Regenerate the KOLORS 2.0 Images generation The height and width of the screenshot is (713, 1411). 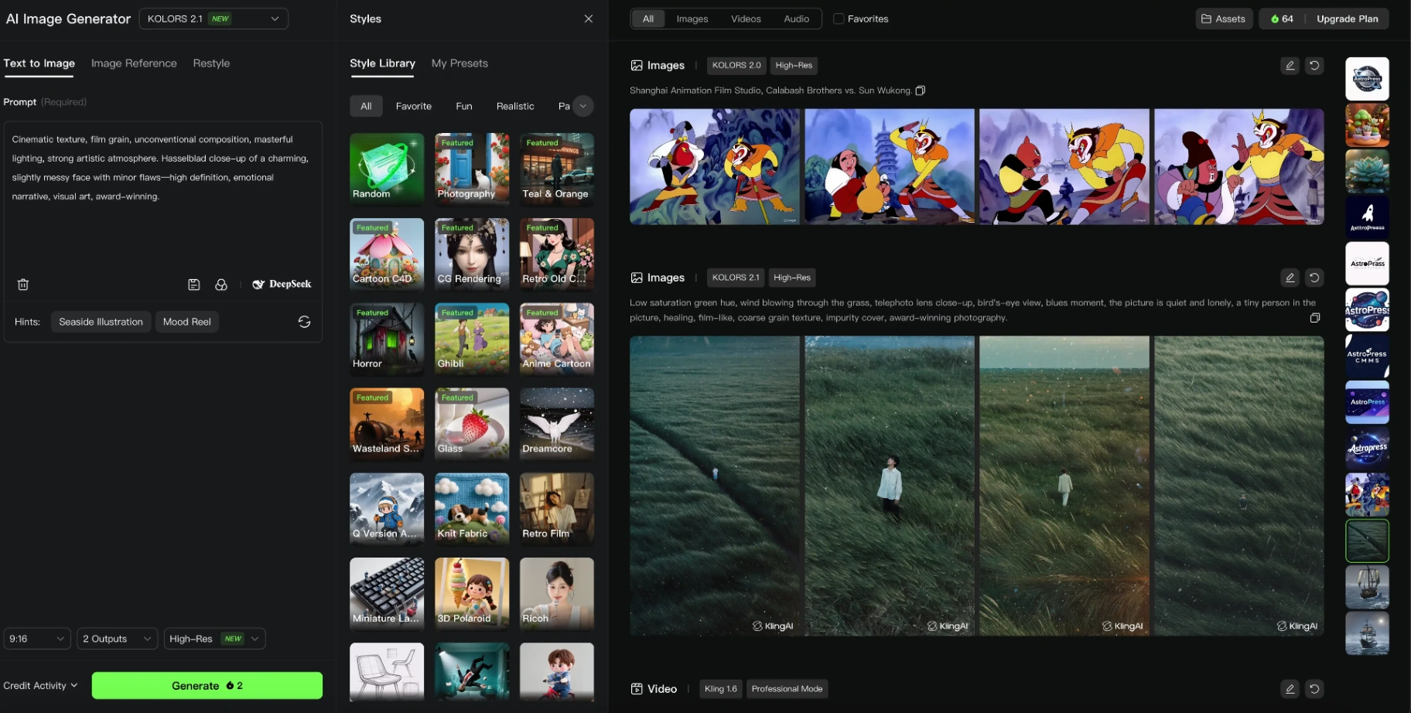pos(1314,66)
